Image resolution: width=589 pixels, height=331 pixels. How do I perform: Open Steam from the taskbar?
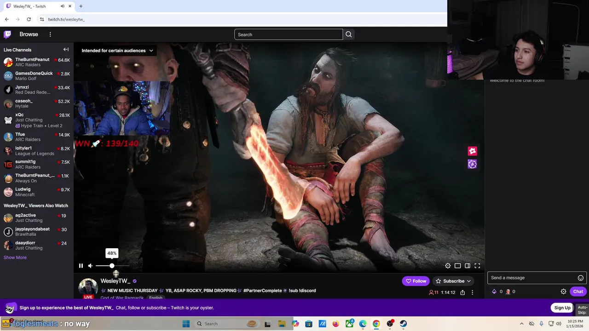pyautogui.click(x=403, y=324)
